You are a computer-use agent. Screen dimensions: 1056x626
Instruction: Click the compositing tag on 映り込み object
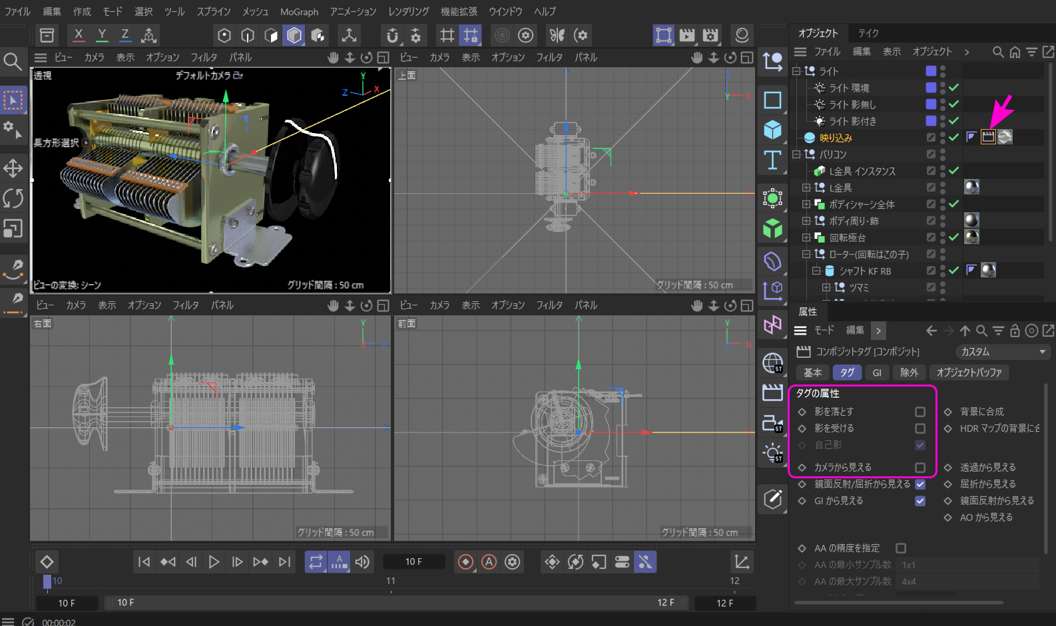point(988,137)
